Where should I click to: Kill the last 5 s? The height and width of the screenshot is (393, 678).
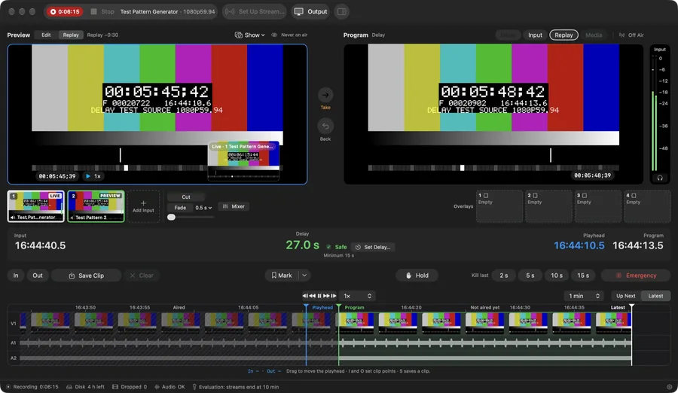[x=530, y=276]
